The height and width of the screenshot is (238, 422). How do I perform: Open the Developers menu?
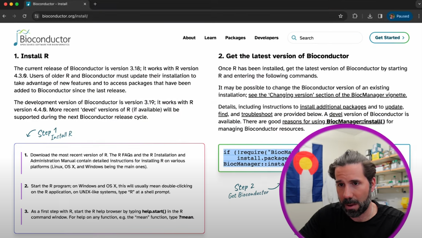(x=267, y=38)
